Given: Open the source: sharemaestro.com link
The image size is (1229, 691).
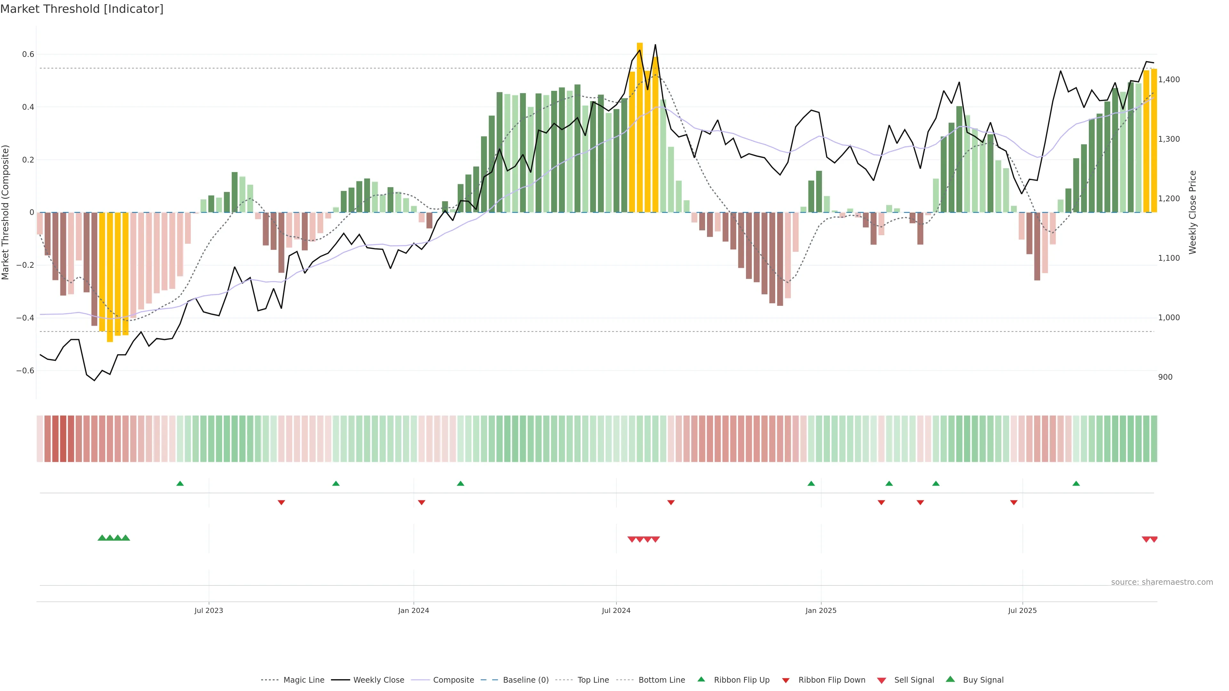Looking at the screenshot, I should tap(1162, 582).
